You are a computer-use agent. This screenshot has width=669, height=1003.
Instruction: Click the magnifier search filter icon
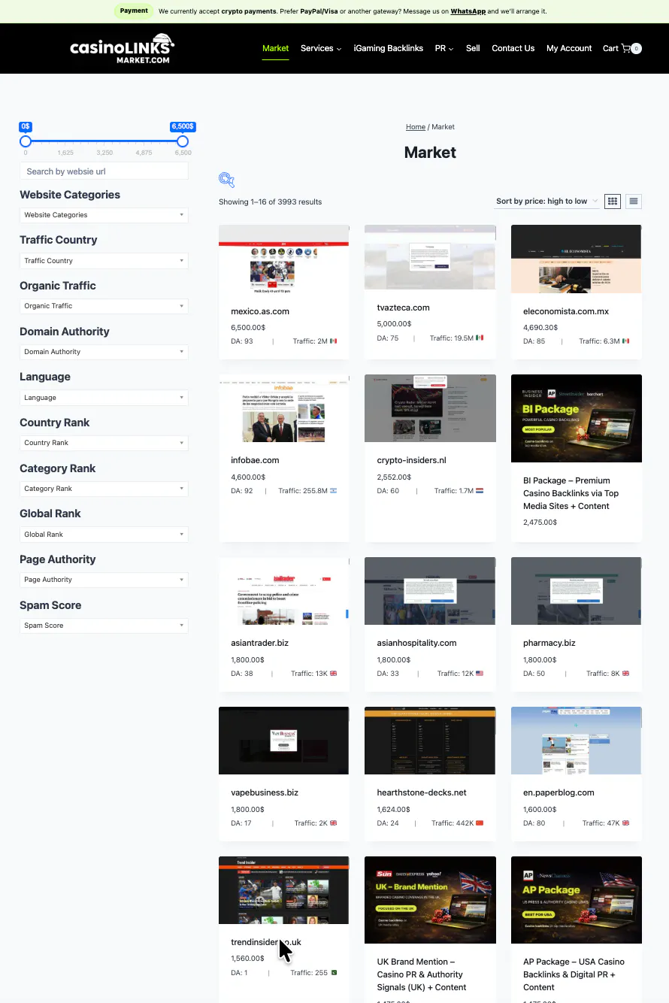[226, 180]
